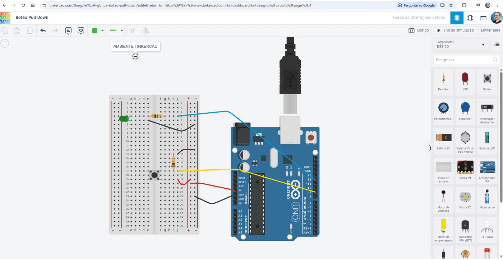This screenshot has height=259, width=503.
Task: Collapse the note with minus icon
Action: pos(135,56)
